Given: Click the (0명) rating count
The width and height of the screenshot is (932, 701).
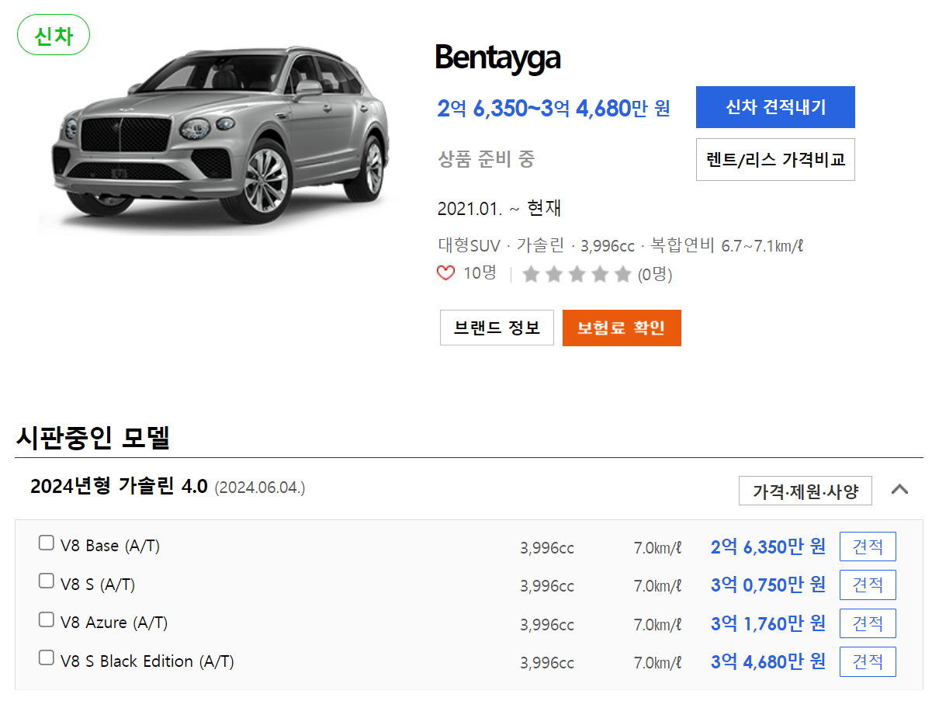Looking at the screenshot, I should 655,275.
